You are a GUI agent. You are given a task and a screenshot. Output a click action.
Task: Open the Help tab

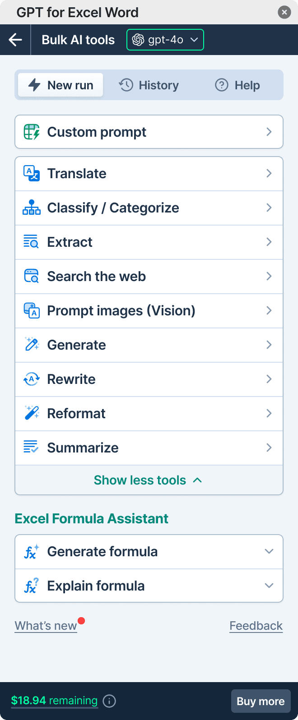(x=237, y=85)
